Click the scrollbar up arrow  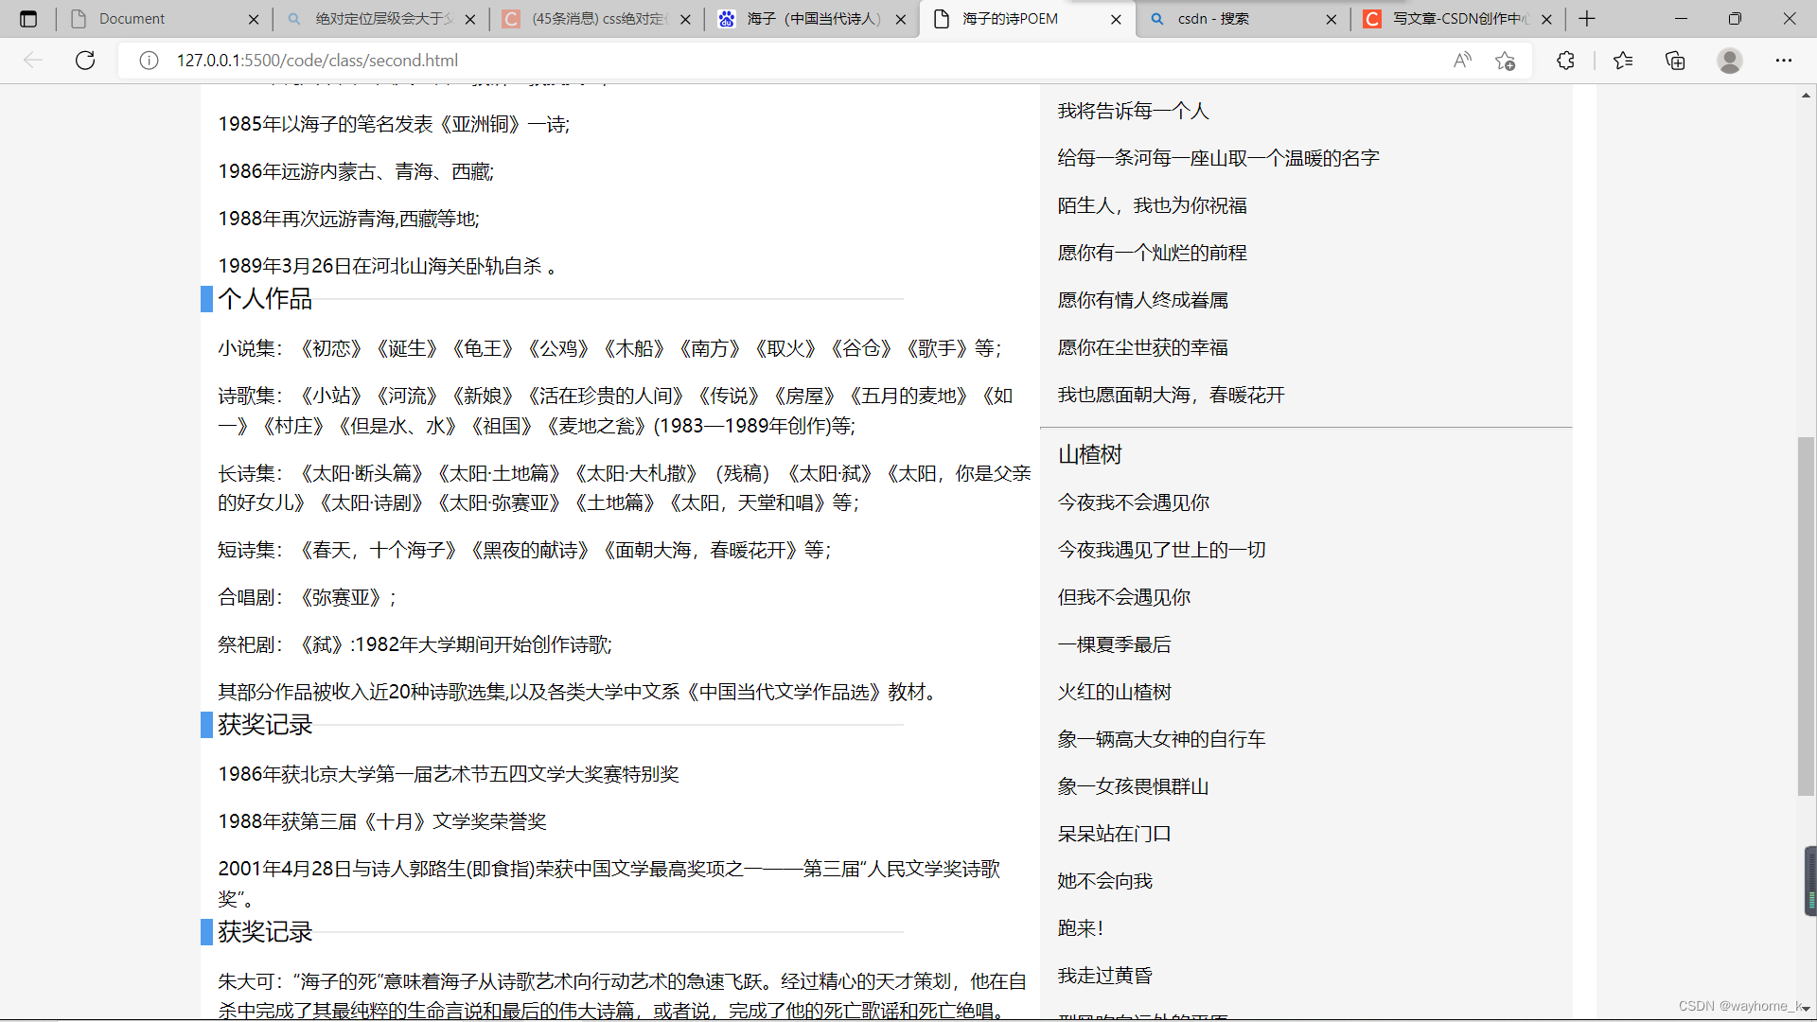(1806, 96)
